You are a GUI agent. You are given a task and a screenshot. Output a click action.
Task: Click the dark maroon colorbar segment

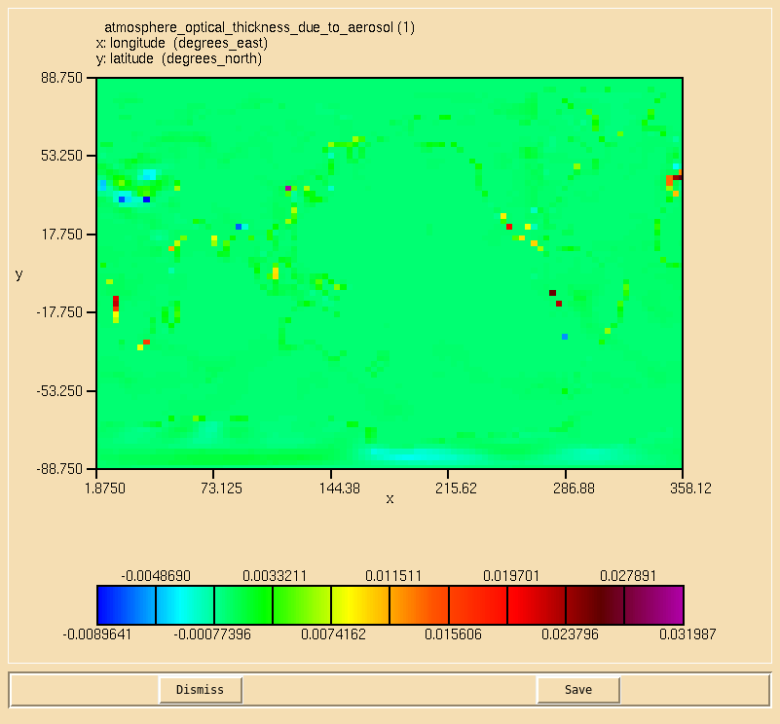pos(595,605)
